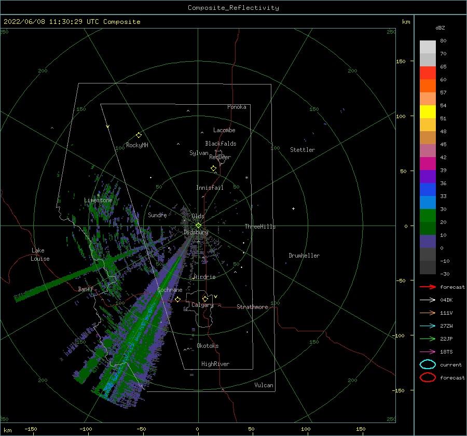Click the Composite_Reflectivity title
The width and height of the screenshot is (467, 436).
point(233,8)
